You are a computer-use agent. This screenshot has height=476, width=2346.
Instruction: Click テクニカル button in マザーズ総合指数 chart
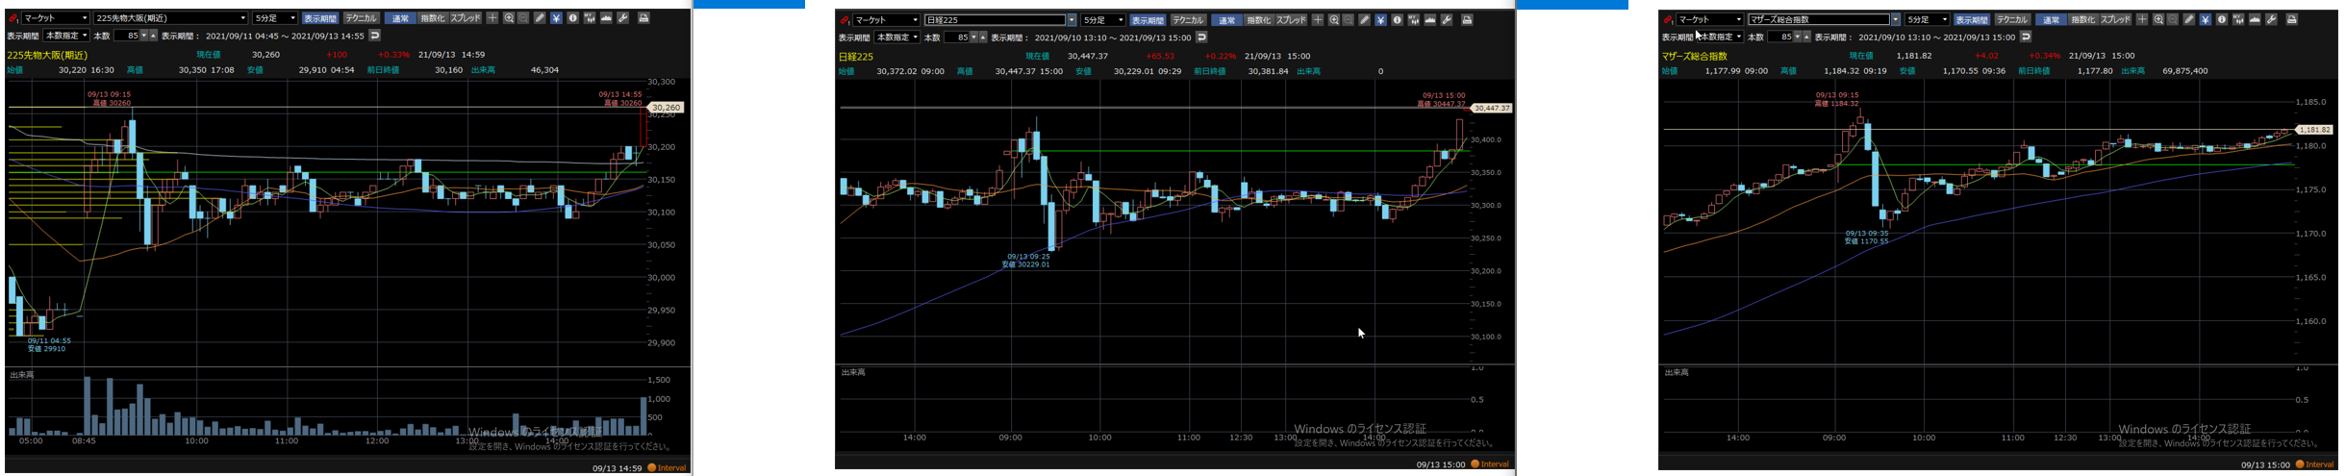[2011, 19]
